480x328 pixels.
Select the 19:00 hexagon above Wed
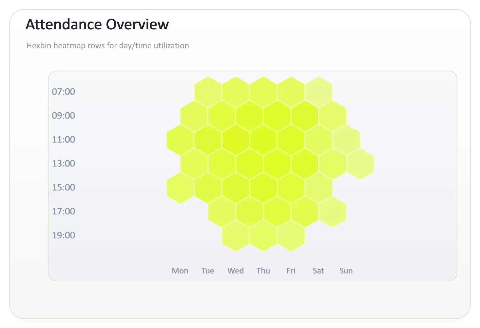[236, 236]
